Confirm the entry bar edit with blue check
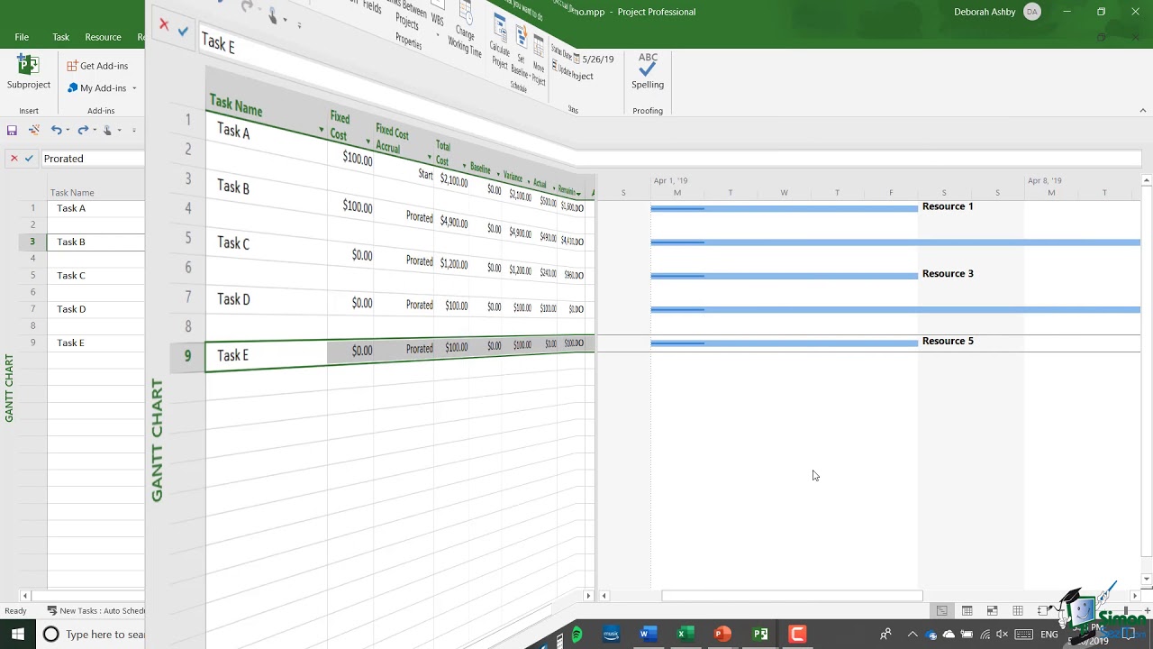Screen dimensions: 1153x649 (29, 159)
